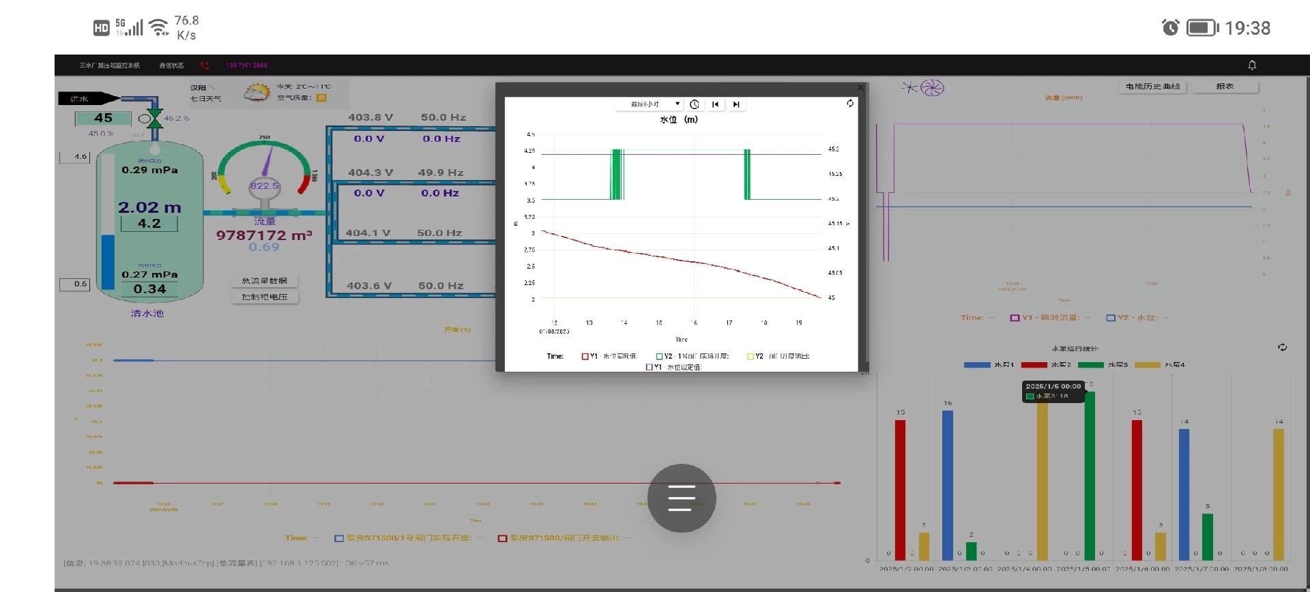
Task: Click the level setpoint field 4.2
Action: pyautogui.click(x=149, y=224)
